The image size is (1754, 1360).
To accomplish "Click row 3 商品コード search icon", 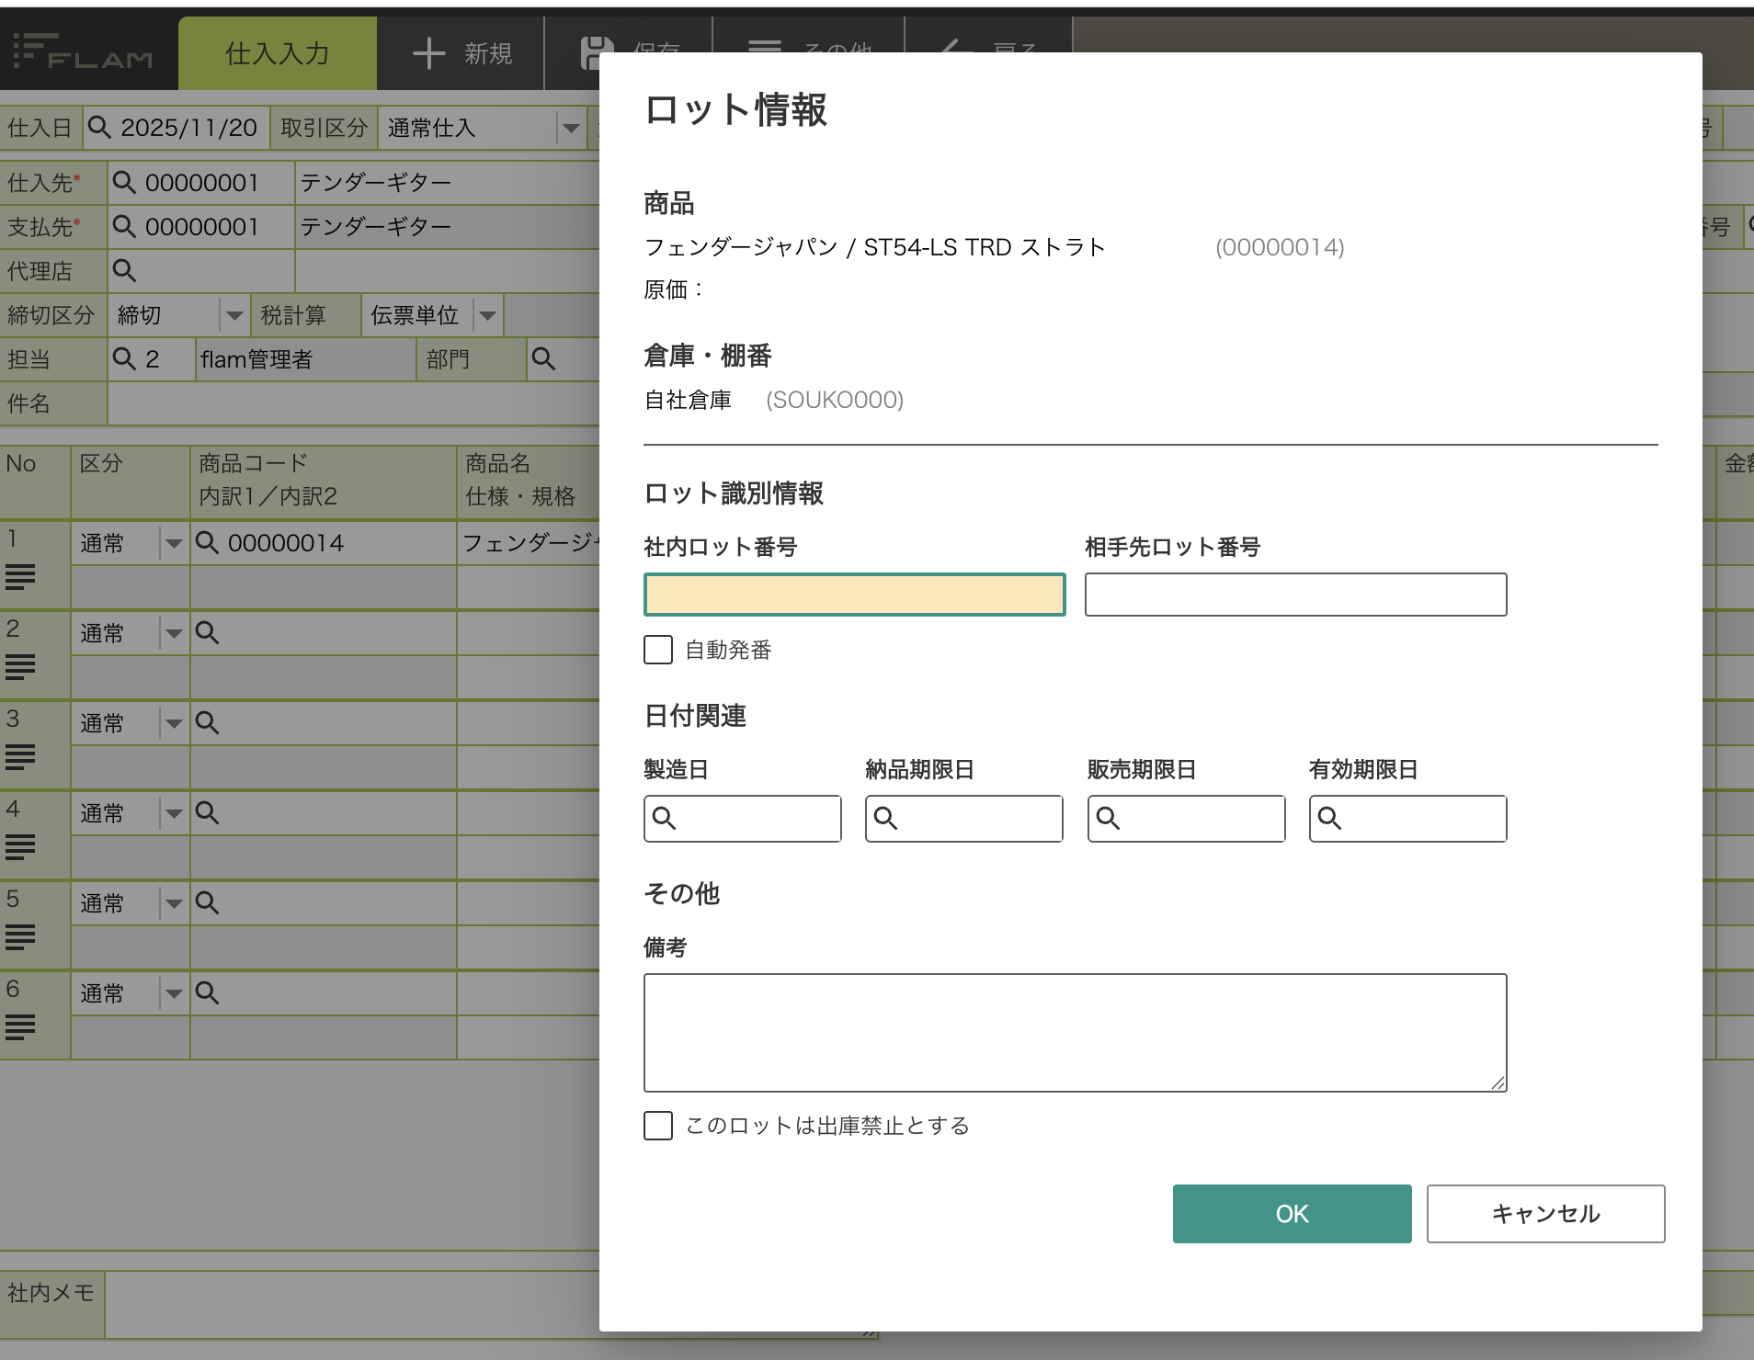I will coord(208,722).
